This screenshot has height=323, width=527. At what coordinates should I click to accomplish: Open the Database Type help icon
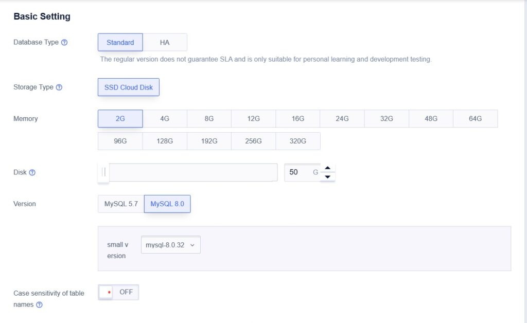point(65,43)
